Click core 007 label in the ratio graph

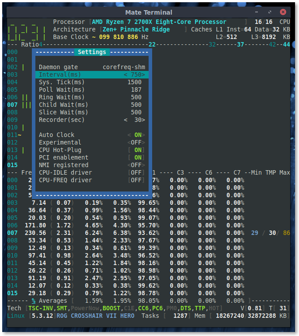pos(12,105)
